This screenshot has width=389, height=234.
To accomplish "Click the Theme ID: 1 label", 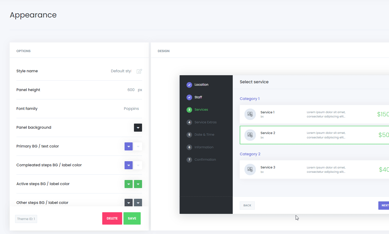I will tap(26, 219).
